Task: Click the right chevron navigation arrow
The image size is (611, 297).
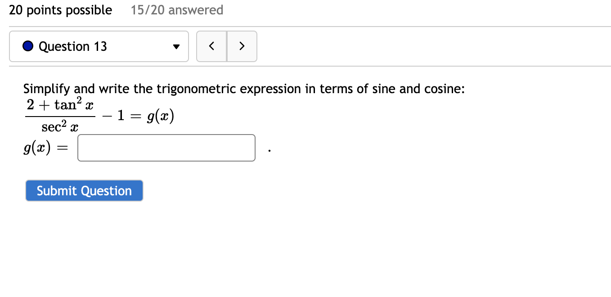Action: [242, 46]
